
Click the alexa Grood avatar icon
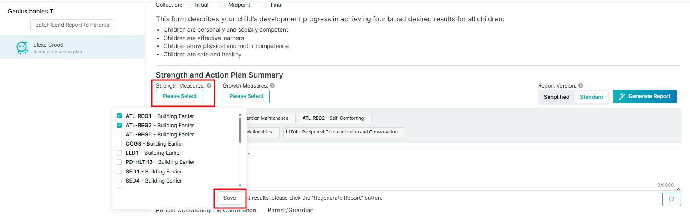(22, 48)
